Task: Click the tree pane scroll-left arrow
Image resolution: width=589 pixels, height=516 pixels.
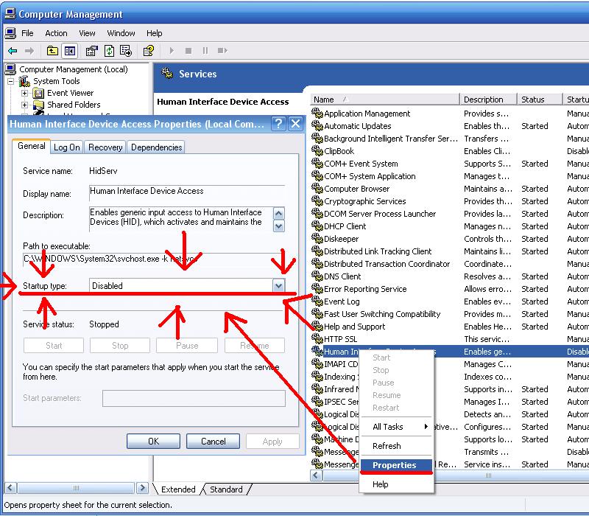Action: click(10, 488)
